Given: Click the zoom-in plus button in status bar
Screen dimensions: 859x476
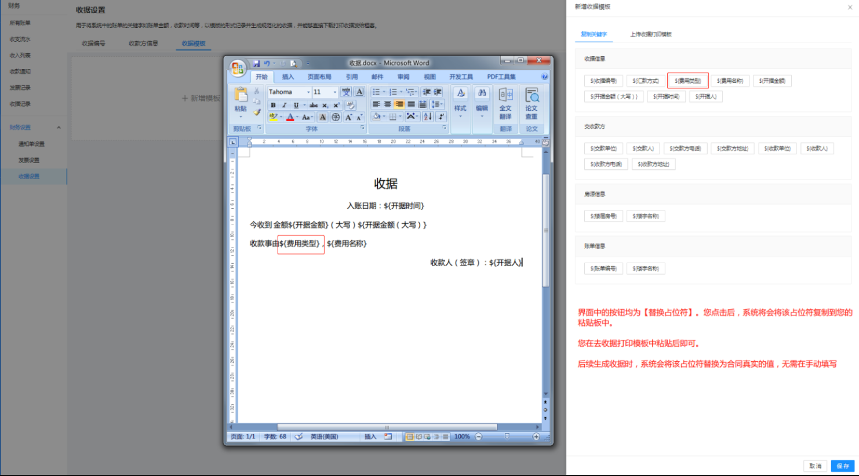Looking at the screenshot, I should tap(536, 437).
